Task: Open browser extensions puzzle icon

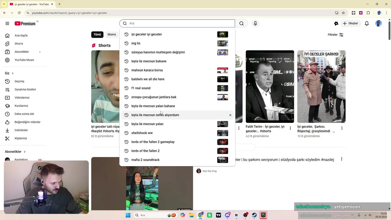Action: 368,13
